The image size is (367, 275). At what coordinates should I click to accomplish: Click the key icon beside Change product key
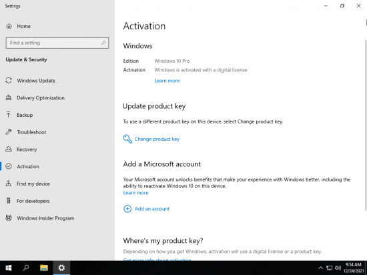click(127, 139)
